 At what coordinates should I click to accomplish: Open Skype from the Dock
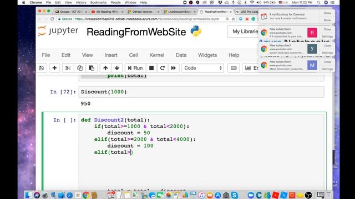pos(235,195)
